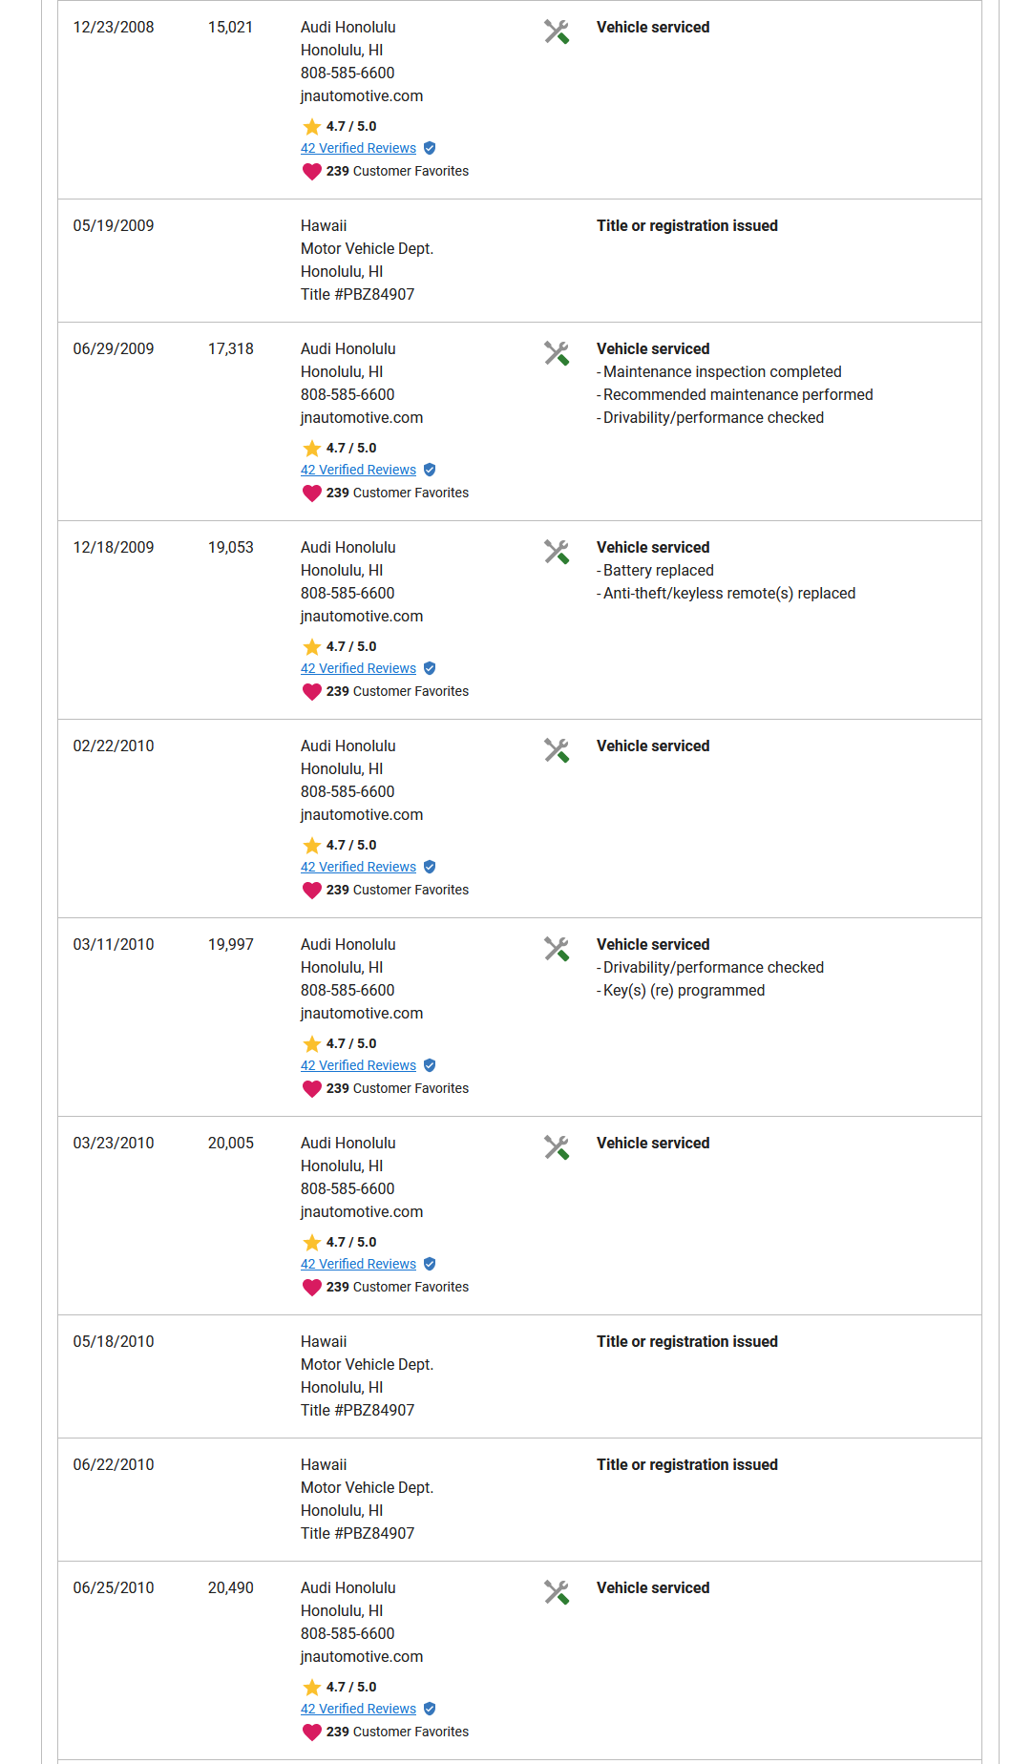
Task: Click the wrench service icon for 06/25/2010
Action: click(557, 1592)
